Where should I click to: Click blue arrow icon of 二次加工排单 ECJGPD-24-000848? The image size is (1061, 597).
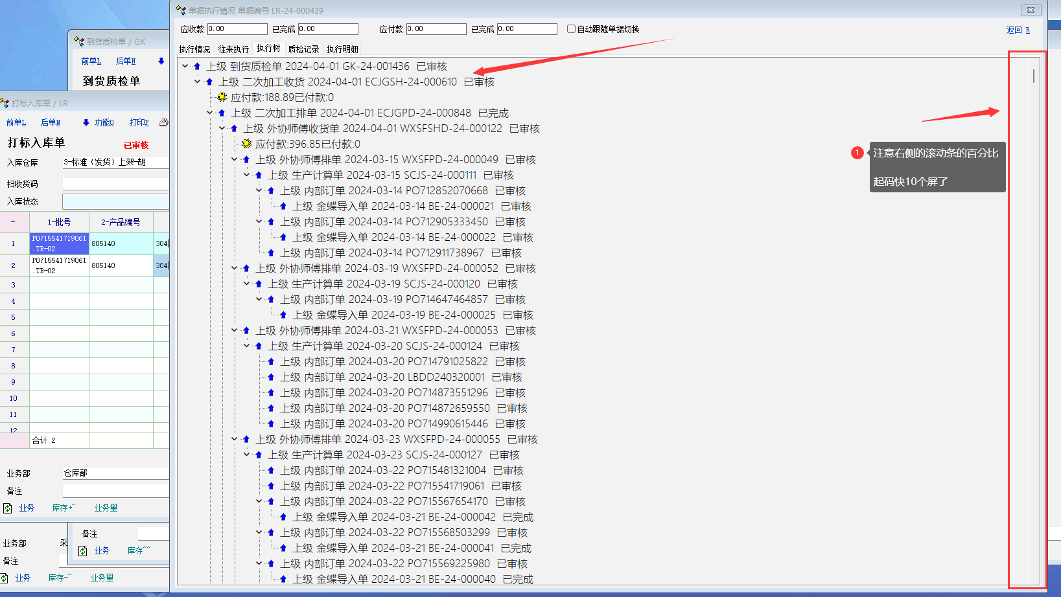[222, 113]
